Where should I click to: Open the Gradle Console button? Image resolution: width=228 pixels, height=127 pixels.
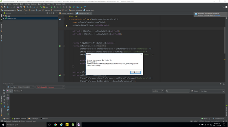click(218, 119)
